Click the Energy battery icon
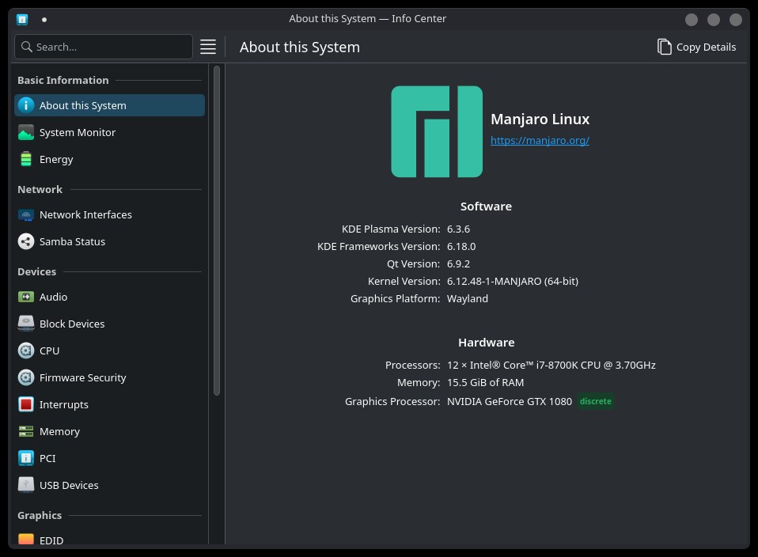 click(26, 159)
